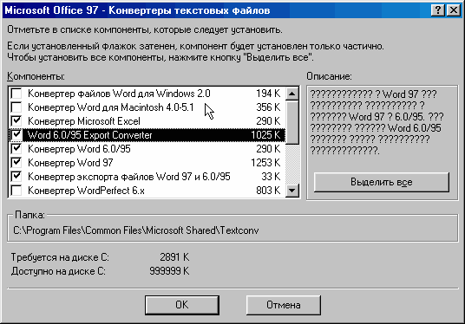This screenshot has width=465, height=324.
Task: Select row Конвертер Word 97
Action: coord(147,163)
